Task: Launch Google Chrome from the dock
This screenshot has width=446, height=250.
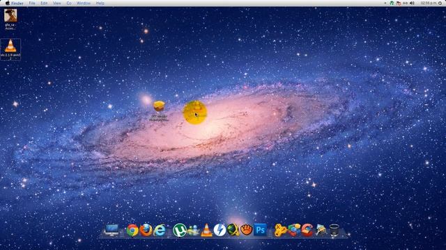Action: pos(132,230)
